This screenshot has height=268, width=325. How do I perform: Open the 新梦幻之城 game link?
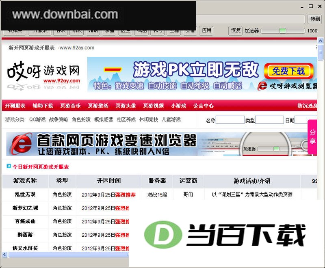pos(25,208)
